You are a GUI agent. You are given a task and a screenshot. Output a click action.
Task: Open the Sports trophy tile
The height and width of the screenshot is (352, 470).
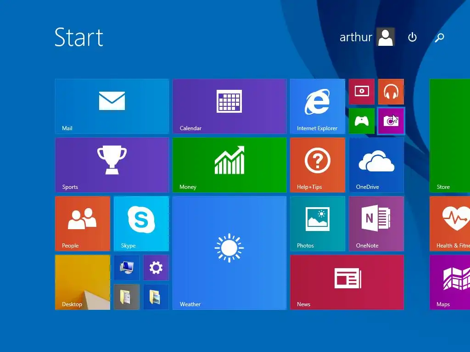point(112,165)
